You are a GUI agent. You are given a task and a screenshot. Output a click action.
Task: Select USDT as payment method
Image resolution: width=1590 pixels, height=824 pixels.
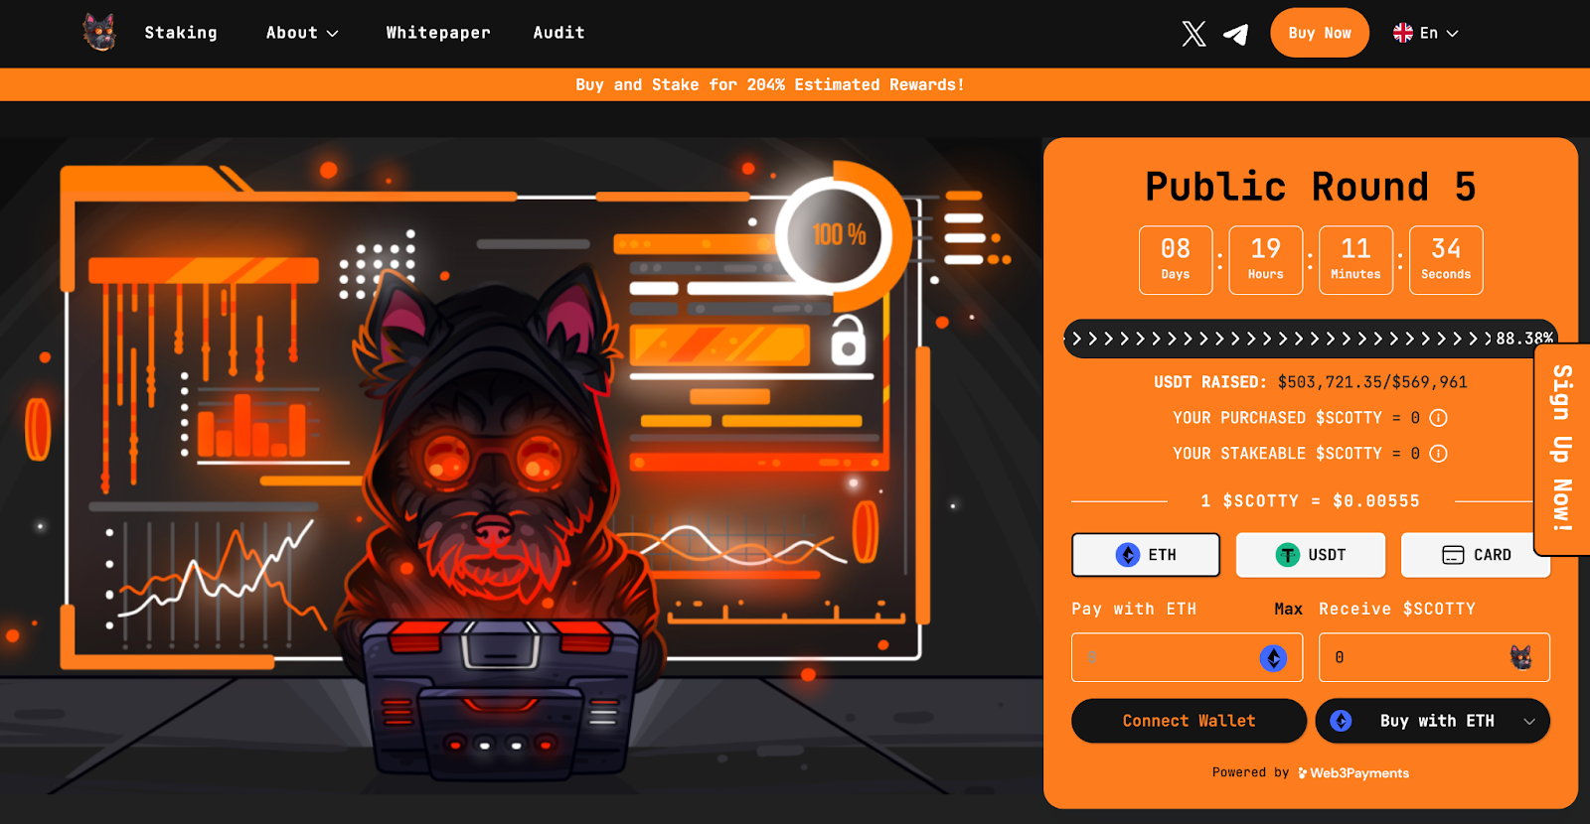(1310, 555)
